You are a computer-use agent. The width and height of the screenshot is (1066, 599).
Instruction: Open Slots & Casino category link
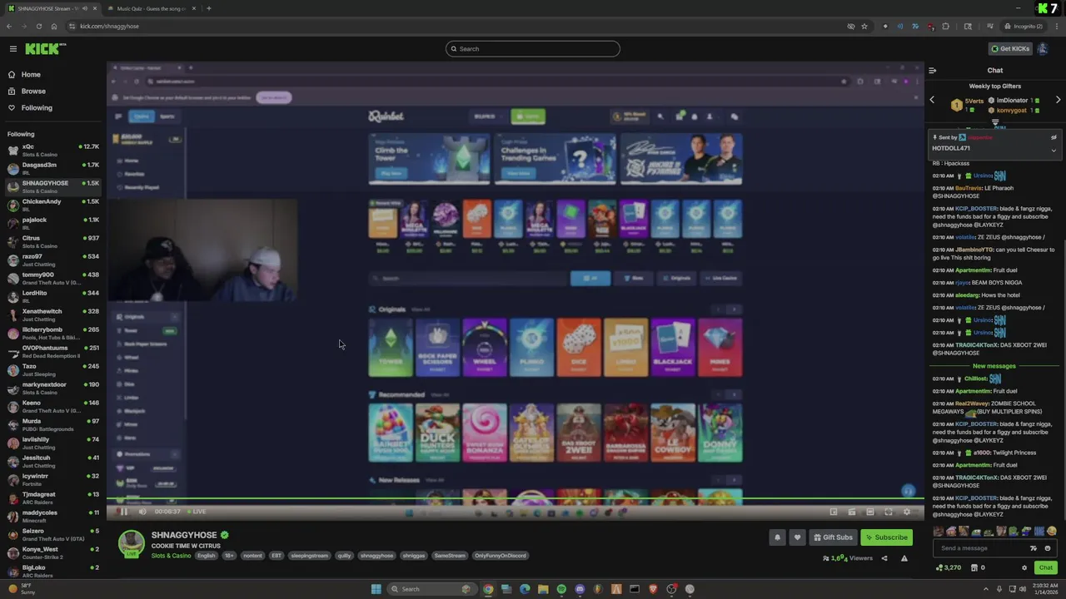[x=171, y=556]
